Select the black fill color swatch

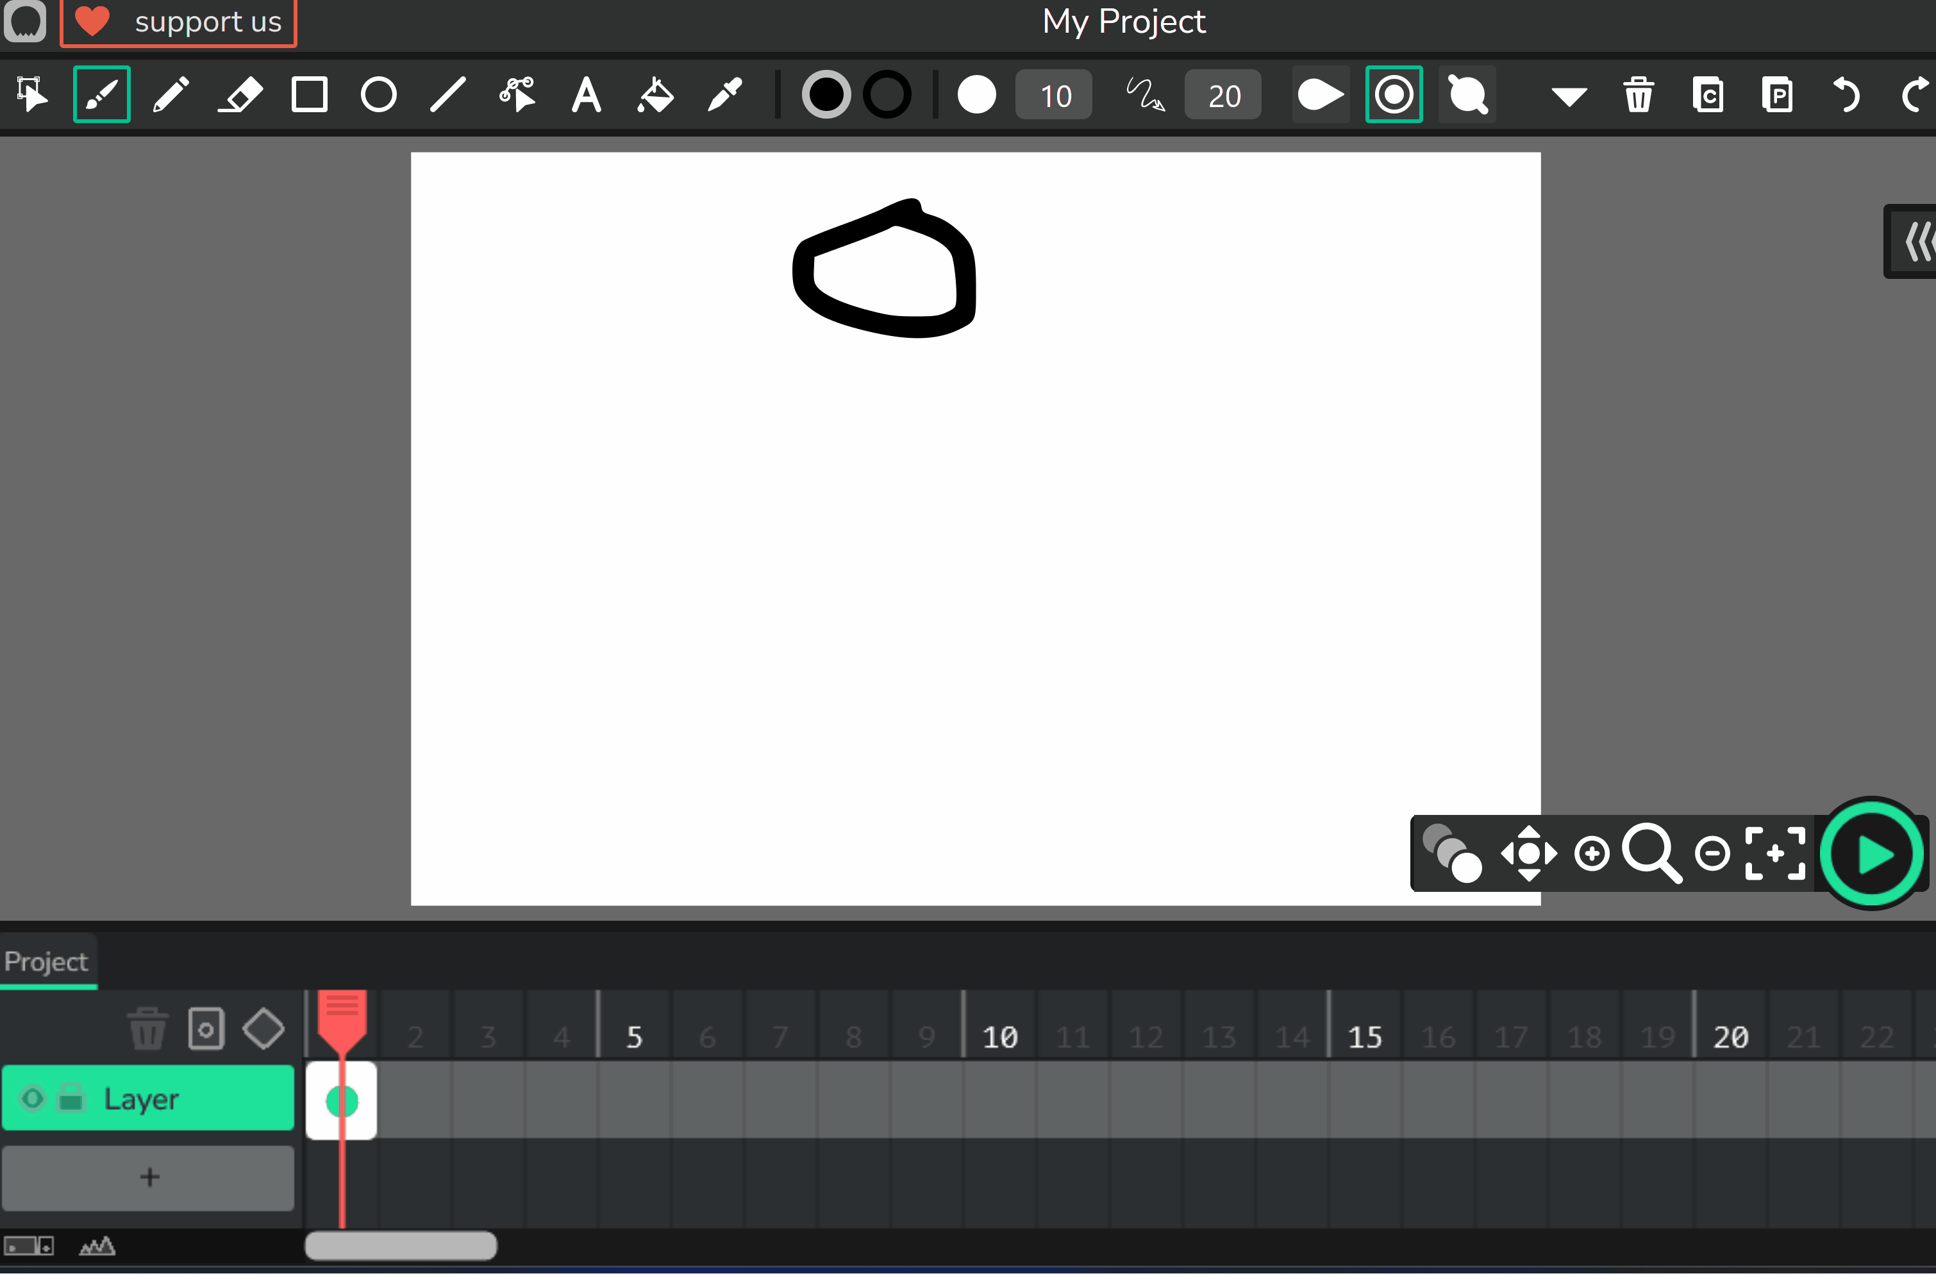[x=826, y=94]
